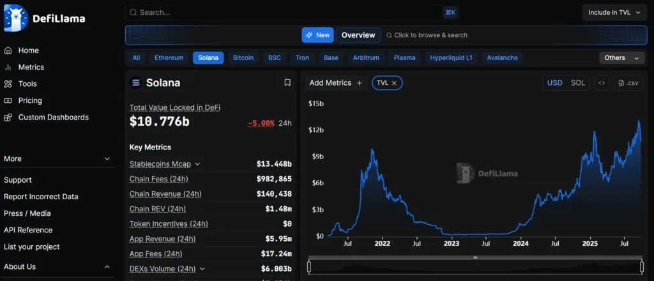Open the Overview tab

tap(358, 35)
